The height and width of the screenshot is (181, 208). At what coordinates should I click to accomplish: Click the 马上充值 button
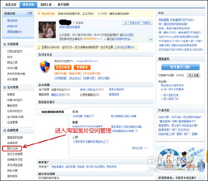click(x=193, y=76)
